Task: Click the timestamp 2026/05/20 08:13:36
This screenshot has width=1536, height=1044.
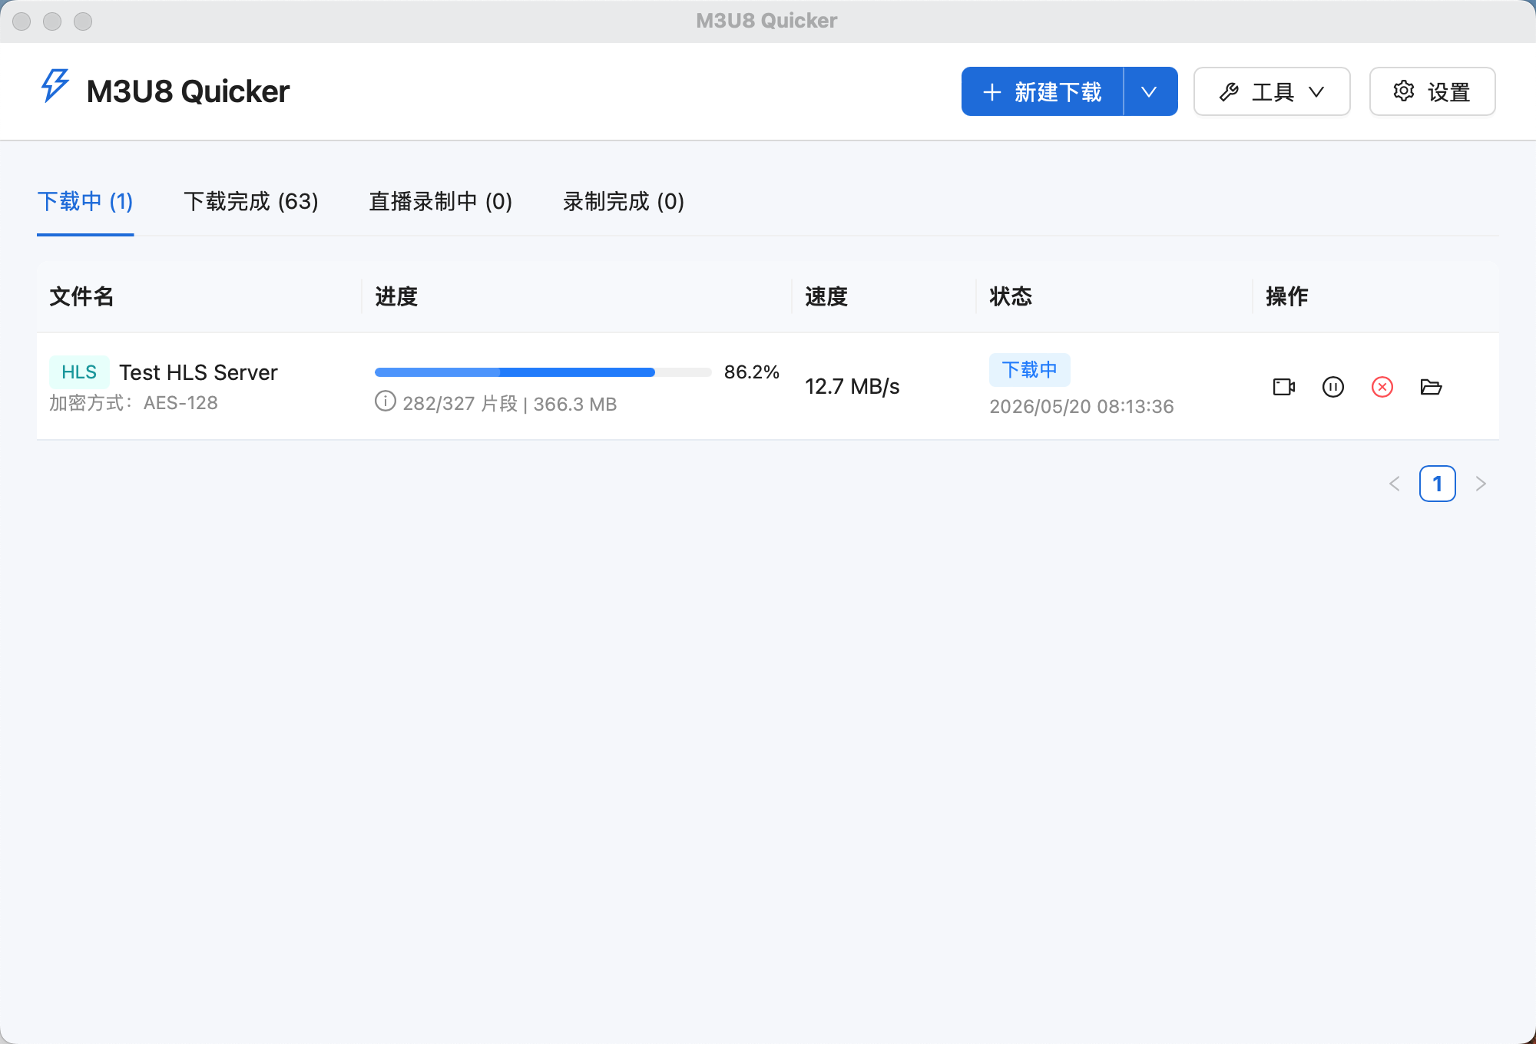Action: pyautogui.click(x=1081, y=406)
